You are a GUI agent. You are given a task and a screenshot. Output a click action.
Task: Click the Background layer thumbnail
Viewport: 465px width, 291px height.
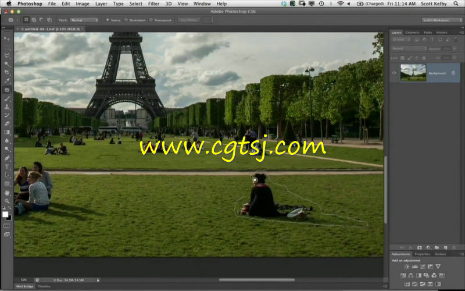click(413, 73)
